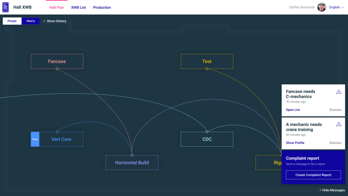Click the Vert Core connector node
The image size is (348, 196).
point(57,132)
